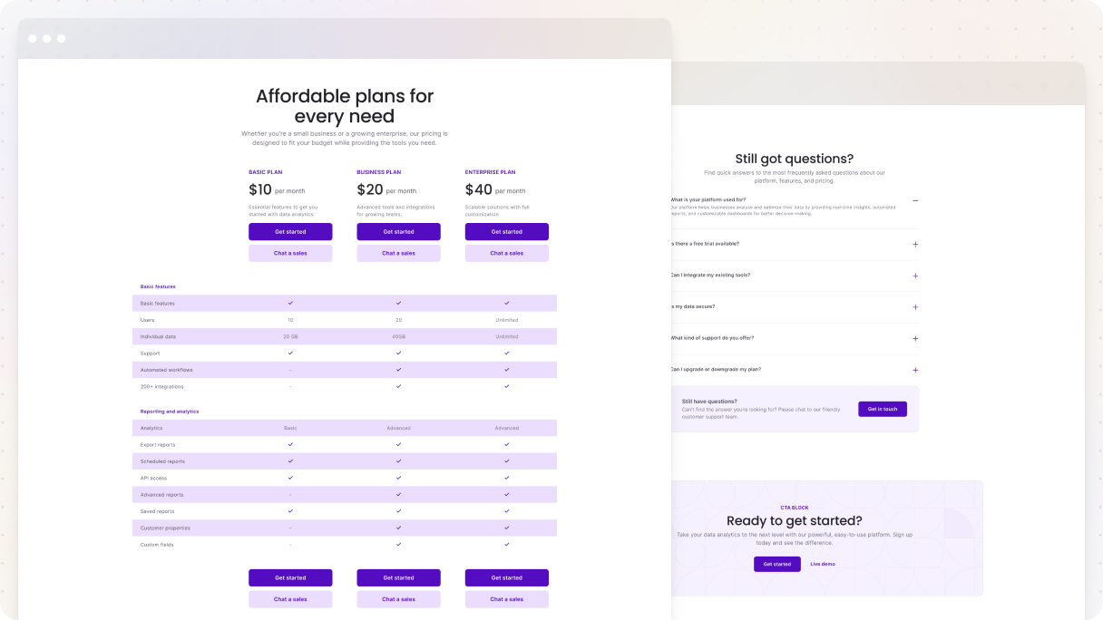Image resolution: width=1103 pixels, height=620 pixels.
Task: Click the Automated workflows checkmark under Business plan
Action: [398, 369]
